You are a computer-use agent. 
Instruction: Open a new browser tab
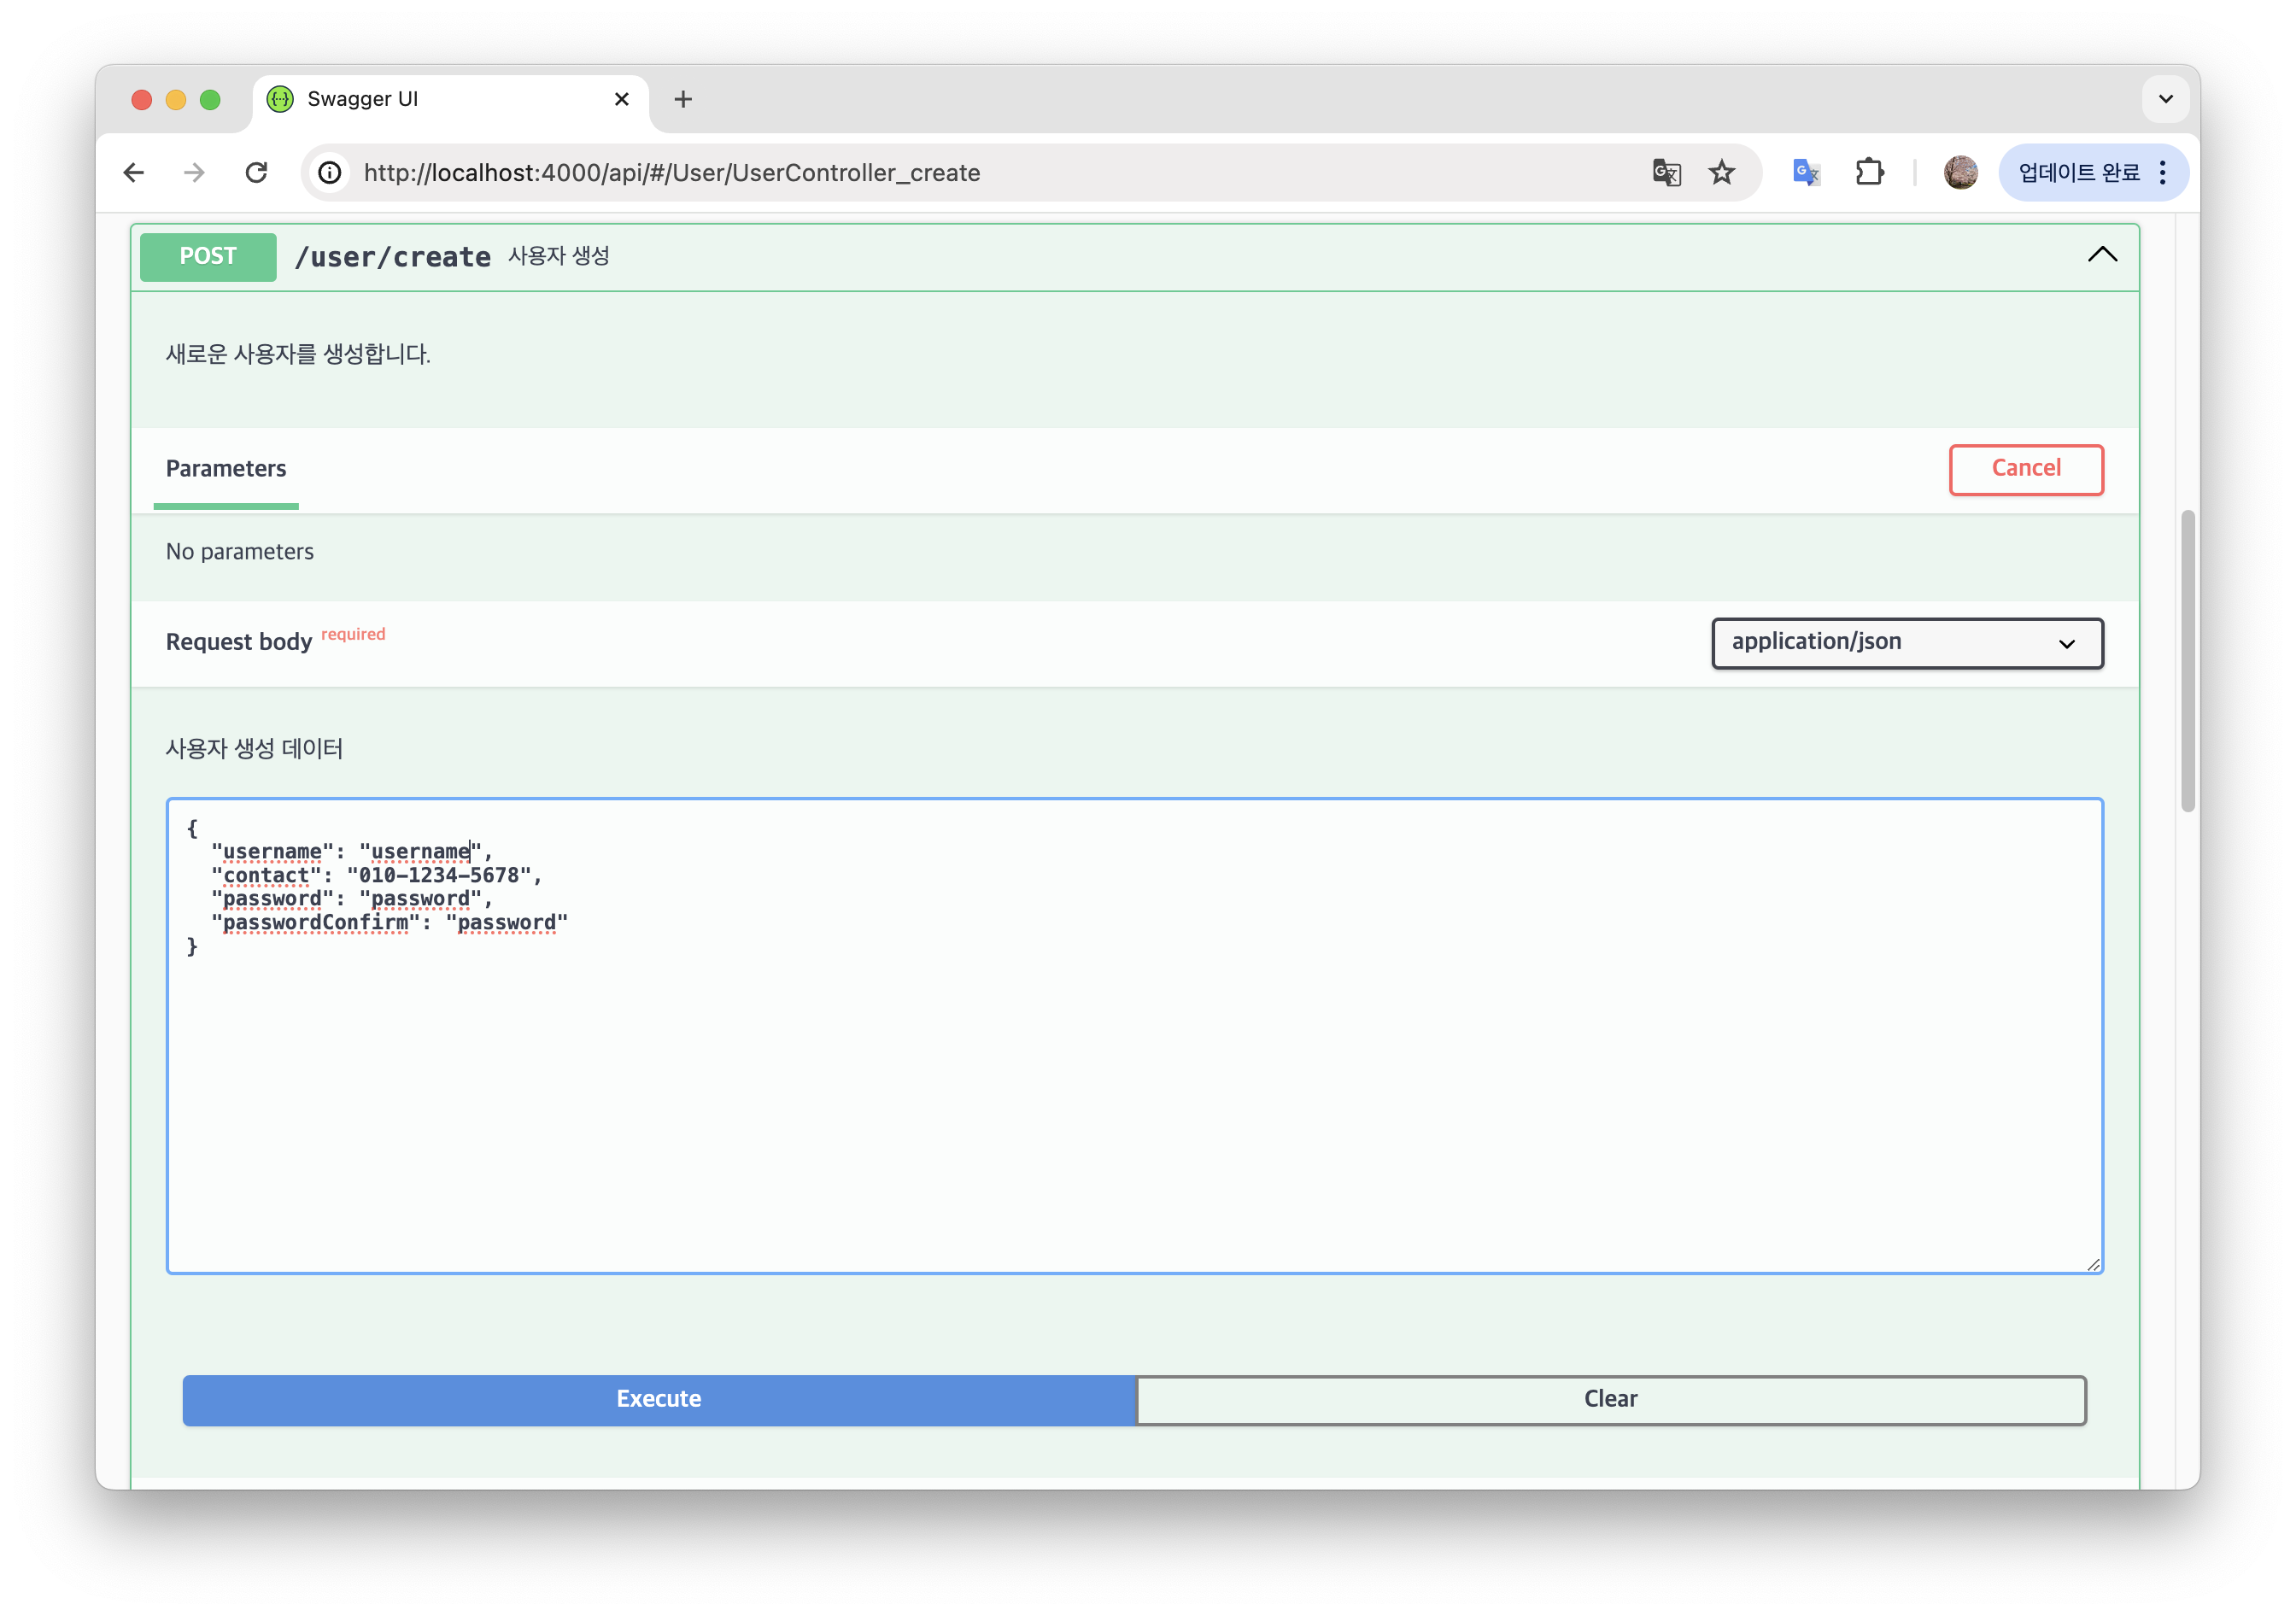coord(683,99)
